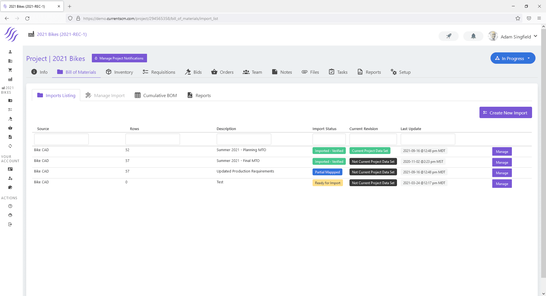546x296 pixels.
Task: Click the logout icon in sidebar
Action: (10, 224)
